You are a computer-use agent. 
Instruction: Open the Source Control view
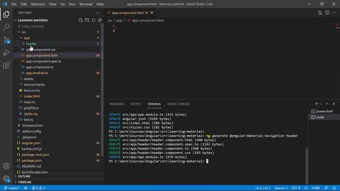click(x=6, y=40)
